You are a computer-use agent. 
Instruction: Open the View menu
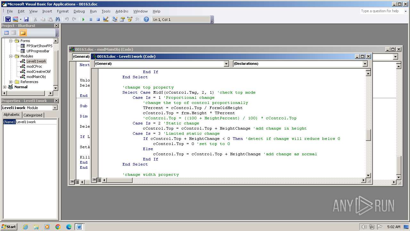33,11
